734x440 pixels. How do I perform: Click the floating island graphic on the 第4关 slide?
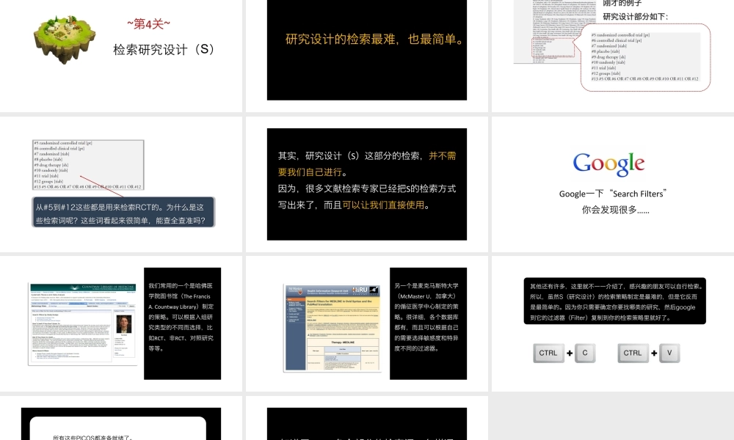click(x=63, y=37)
